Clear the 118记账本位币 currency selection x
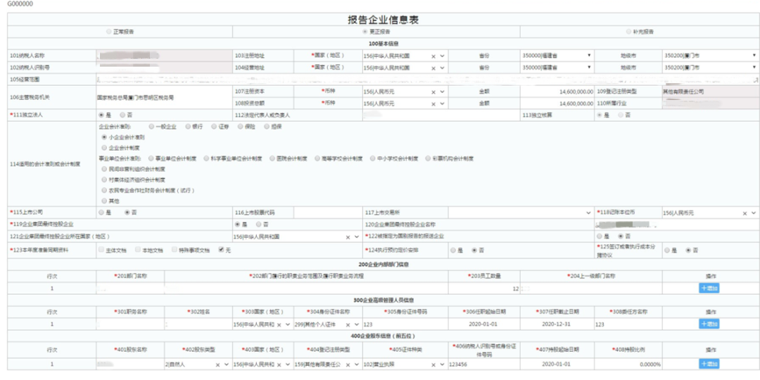The image size is (760, 380). tap(745, 213)
